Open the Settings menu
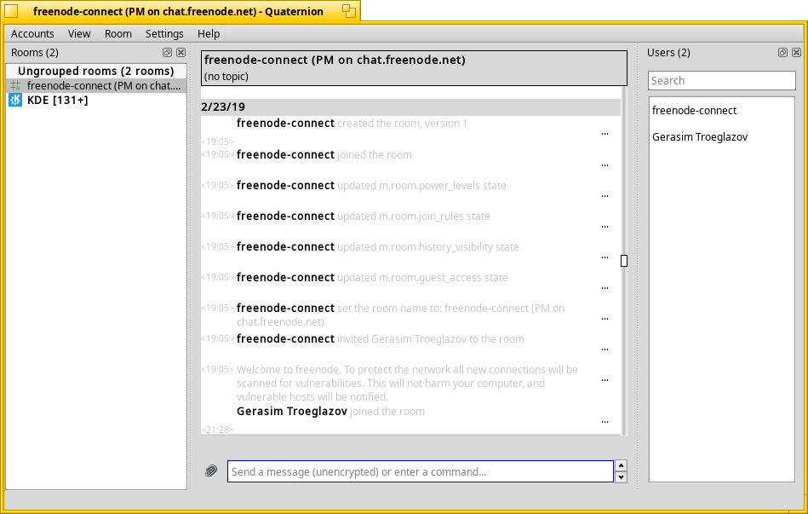Viewport: 808px width, 514px height. coord(164,33)
